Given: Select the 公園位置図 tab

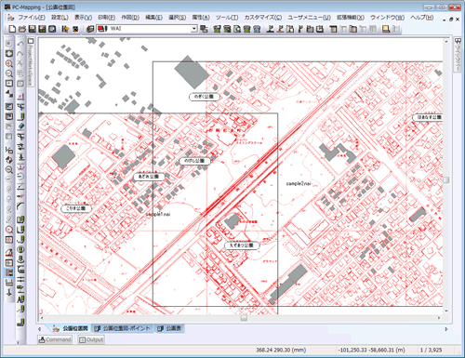Looking at the screenshot, I should (x=71, y=328).
